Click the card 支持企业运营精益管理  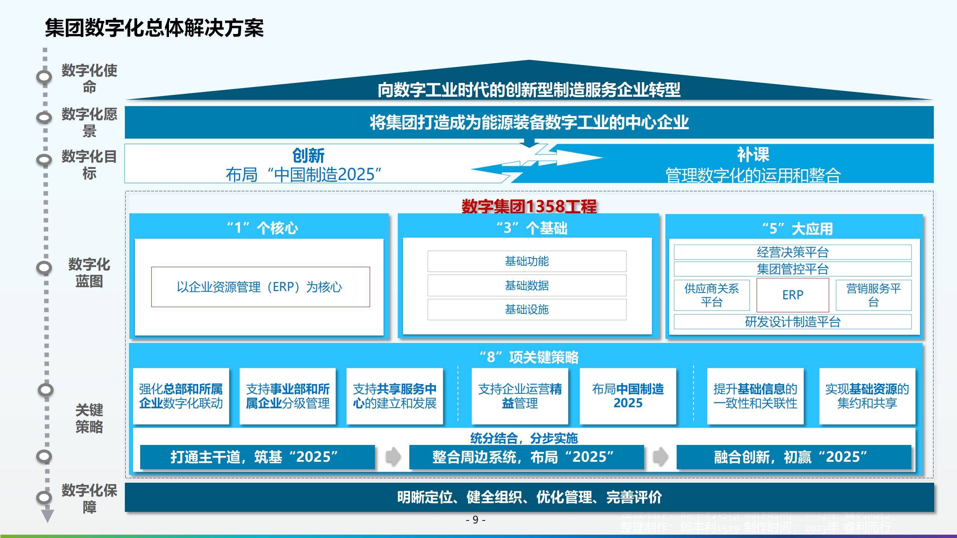(520, 396)
